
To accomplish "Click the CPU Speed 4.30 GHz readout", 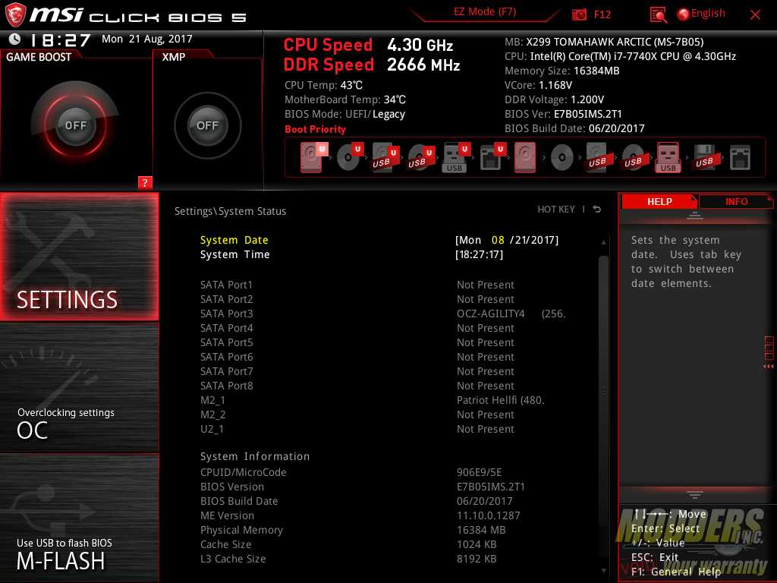I will tap(368, 45).
